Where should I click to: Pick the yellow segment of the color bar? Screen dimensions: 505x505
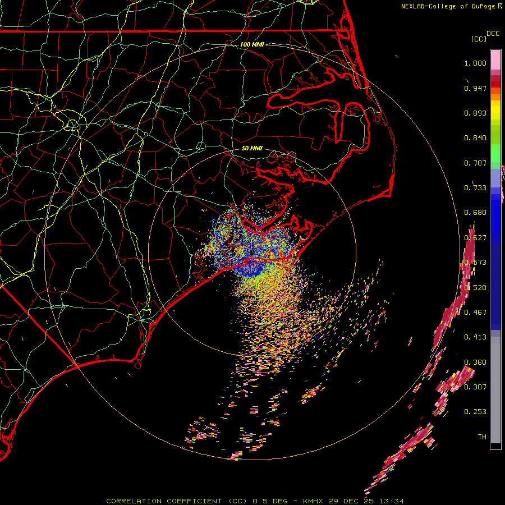(495, 111)
